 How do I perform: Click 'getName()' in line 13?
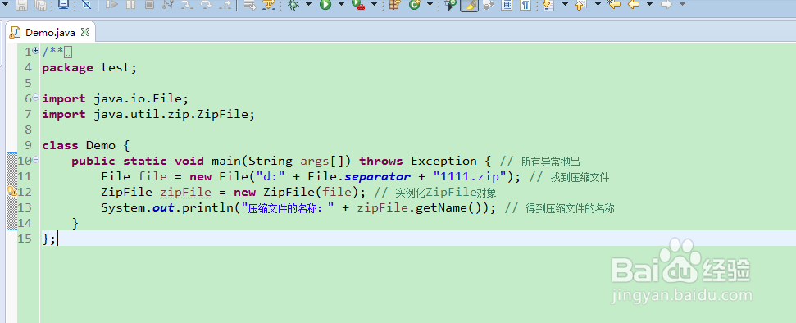point(448,208)
